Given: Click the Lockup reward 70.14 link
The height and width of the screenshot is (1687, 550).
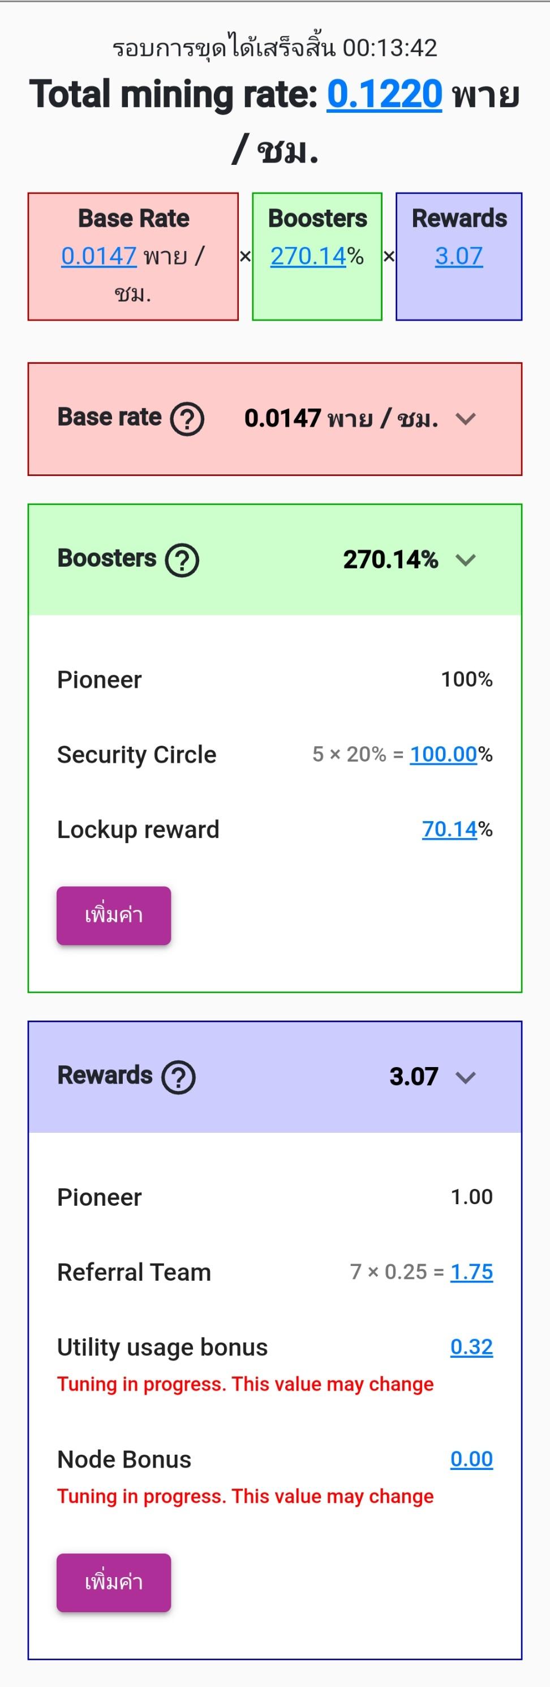Looking at the screenshot, I should [x=449, y=829].
